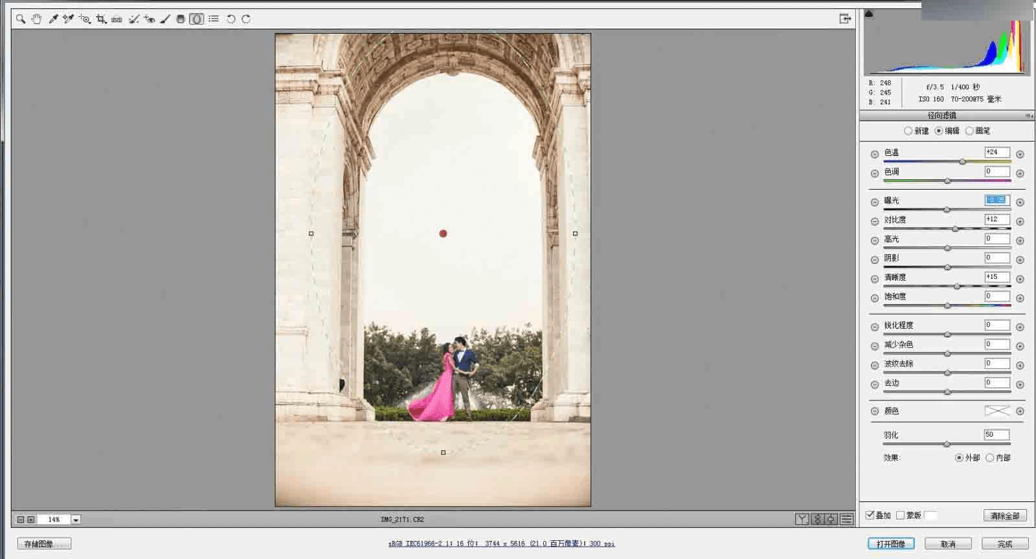Click the copy settings to before icon
Screen dimensions: 1036x559
832,519
